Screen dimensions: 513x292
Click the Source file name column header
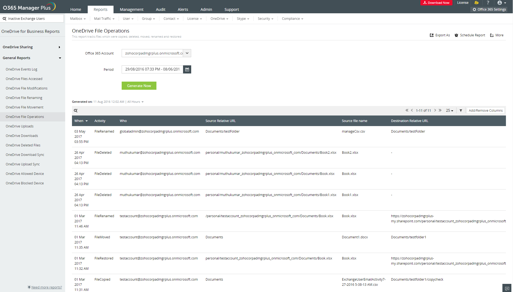pos(354,121)
